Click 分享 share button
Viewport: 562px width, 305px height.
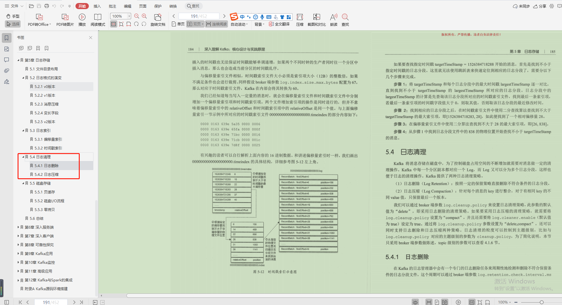(540, 6)
